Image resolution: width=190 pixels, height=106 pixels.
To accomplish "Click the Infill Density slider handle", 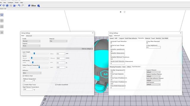I will tap(33, 62).
